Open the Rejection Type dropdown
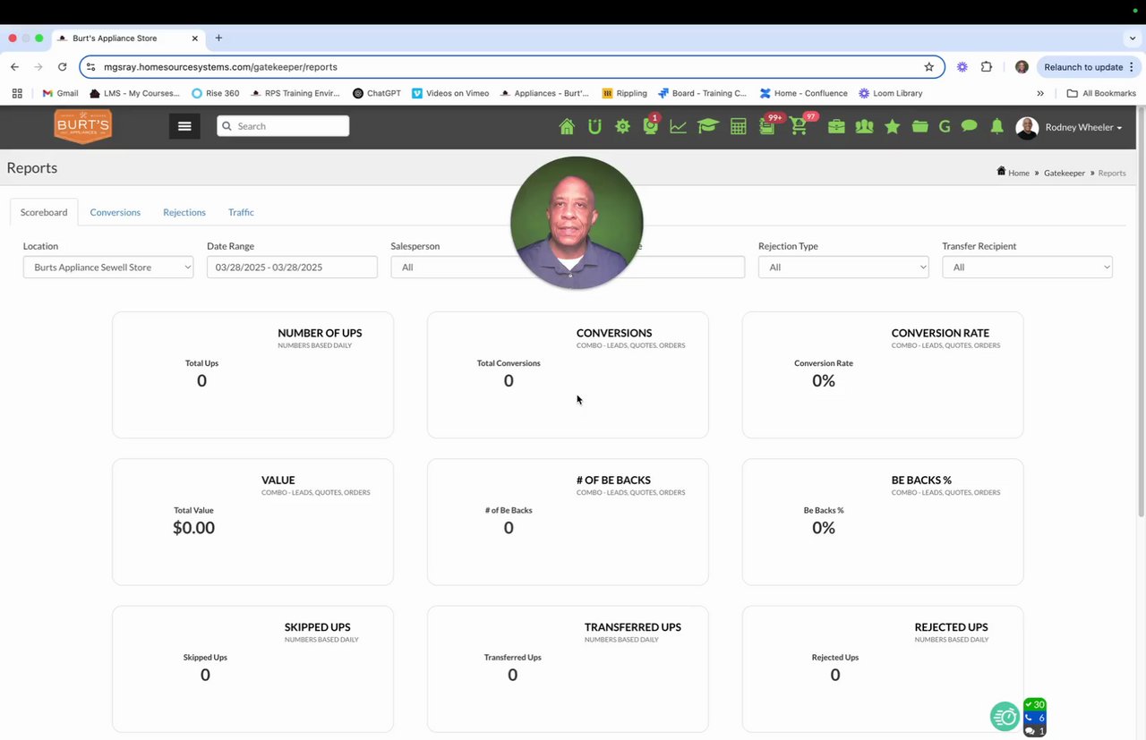Viewport: 1146px width, 740px height. point(843,267)
